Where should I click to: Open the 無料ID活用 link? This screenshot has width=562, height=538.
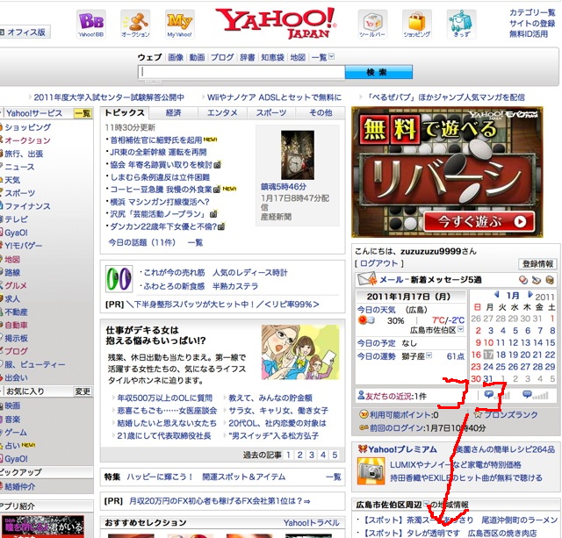click(x=529, y=34)
